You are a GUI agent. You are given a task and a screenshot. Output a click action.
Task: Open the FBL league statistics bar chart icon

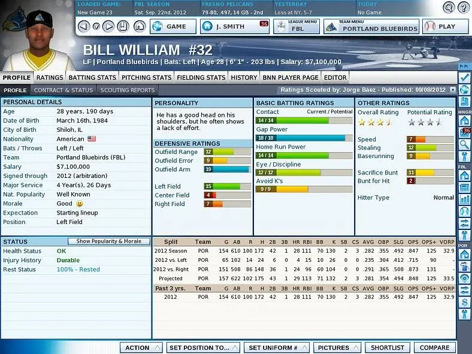pyautogui.click(x=465, y=199)
